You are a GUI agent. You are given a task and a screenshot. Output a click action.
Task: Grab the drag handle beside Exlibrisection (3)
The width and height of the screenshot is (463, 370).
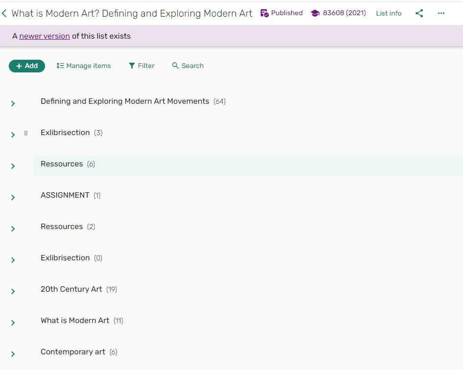click(26, 133)
